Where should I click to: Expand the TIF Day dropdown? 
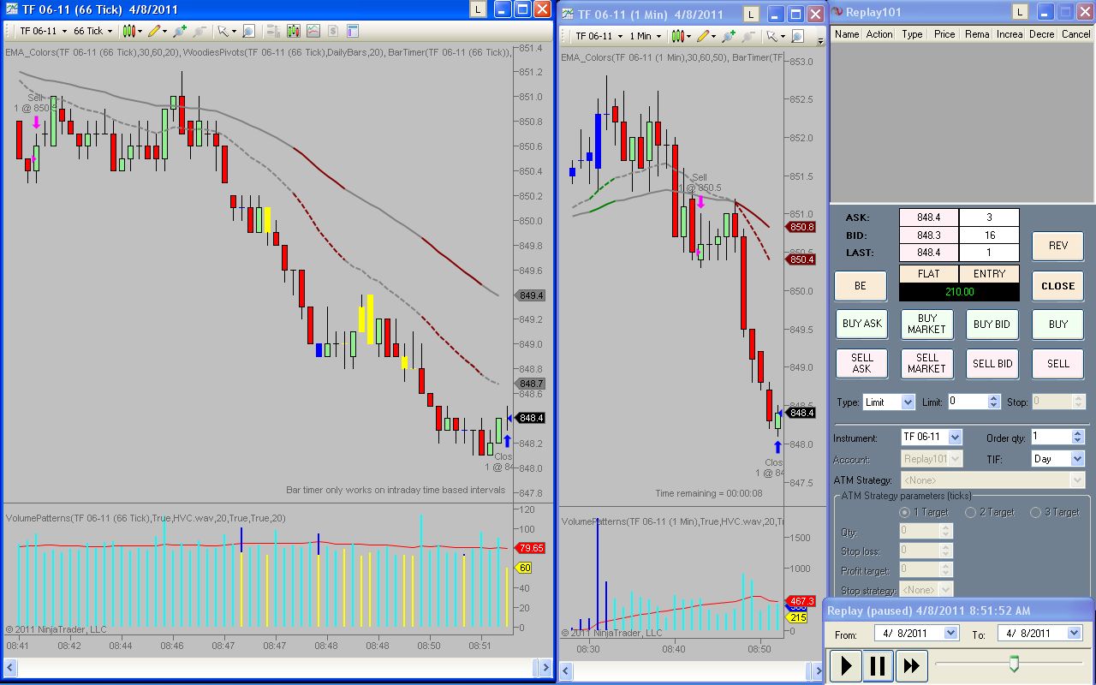tap(1077, 459)
